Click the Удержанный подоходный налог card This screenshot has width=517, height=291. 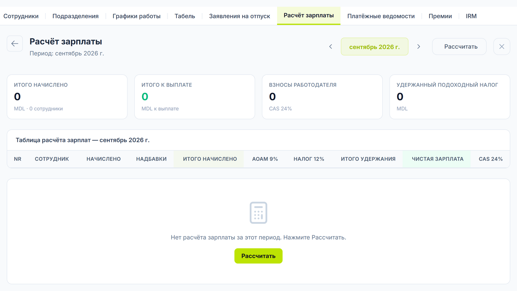click(x=450, y=97)
